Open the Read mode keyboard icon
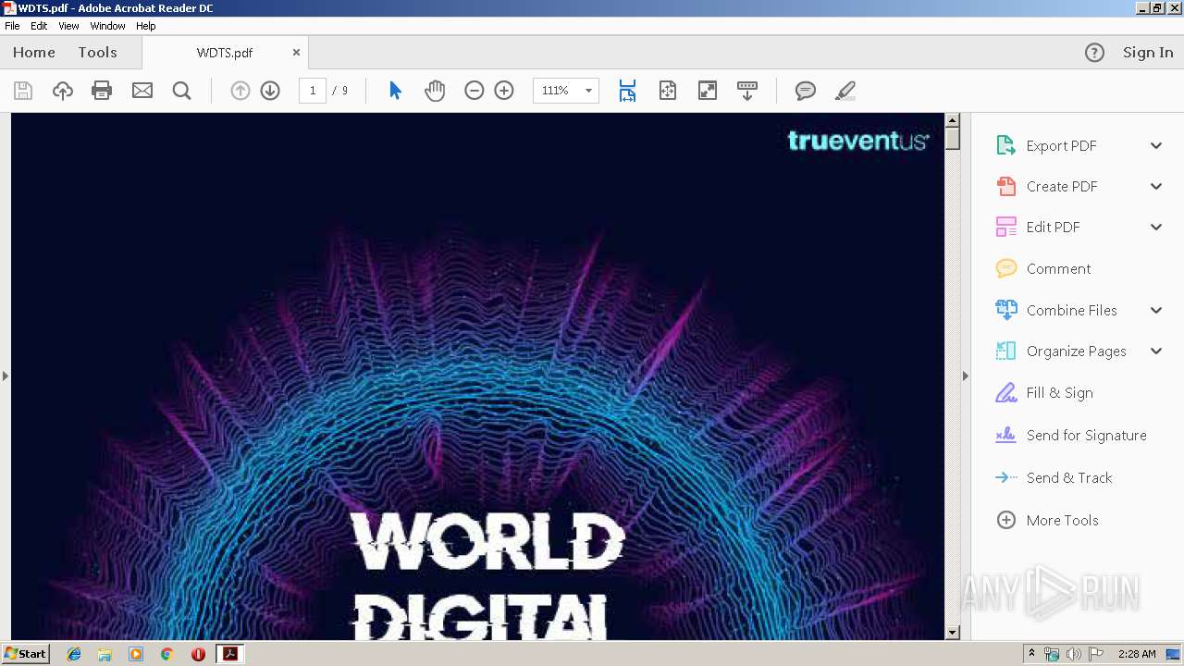Image resolution: width=1184 pixels, height=666 pixels. pyautogui.click(x=747, y=91)
